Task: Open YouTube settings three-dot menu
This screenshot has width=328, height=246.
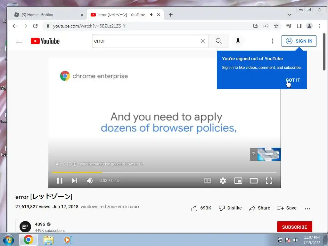Action: (x=272, y=41)
